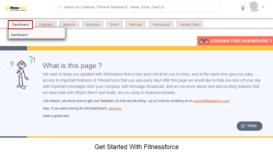Hide the What is this page panel

pyautogui.click(x=249, y=126)
